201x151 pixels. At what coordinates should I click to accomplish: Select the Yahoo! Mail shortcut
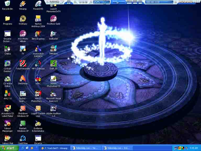pos(7,140)
